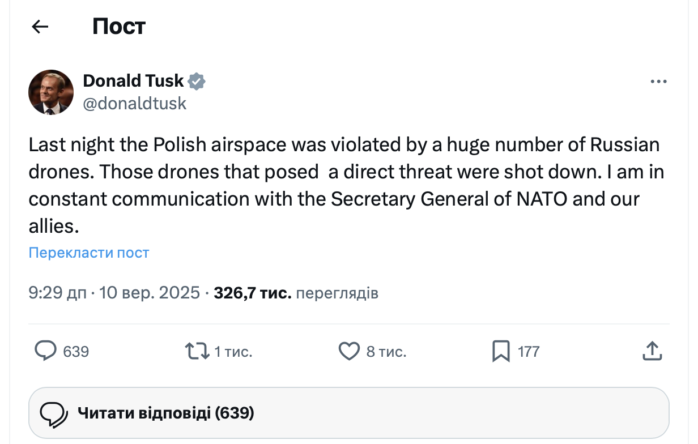698x444 pixels.
Task: Click the 'Пост' header tab
Action: coord(118,26)
